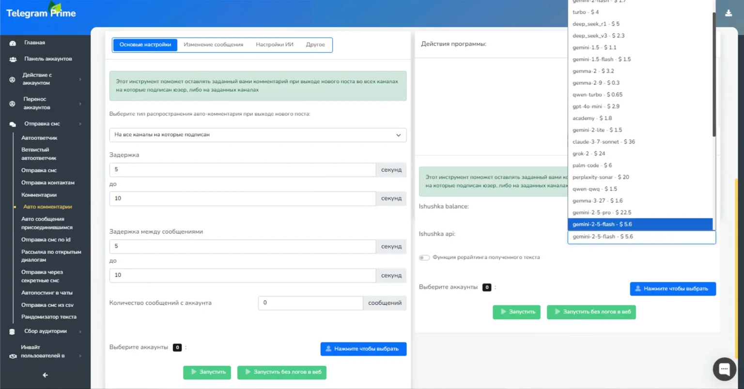The width and height of the screenshot is (744, 389).
Task: Open the auto-comment distribution type dropdown
Action: 257,135
